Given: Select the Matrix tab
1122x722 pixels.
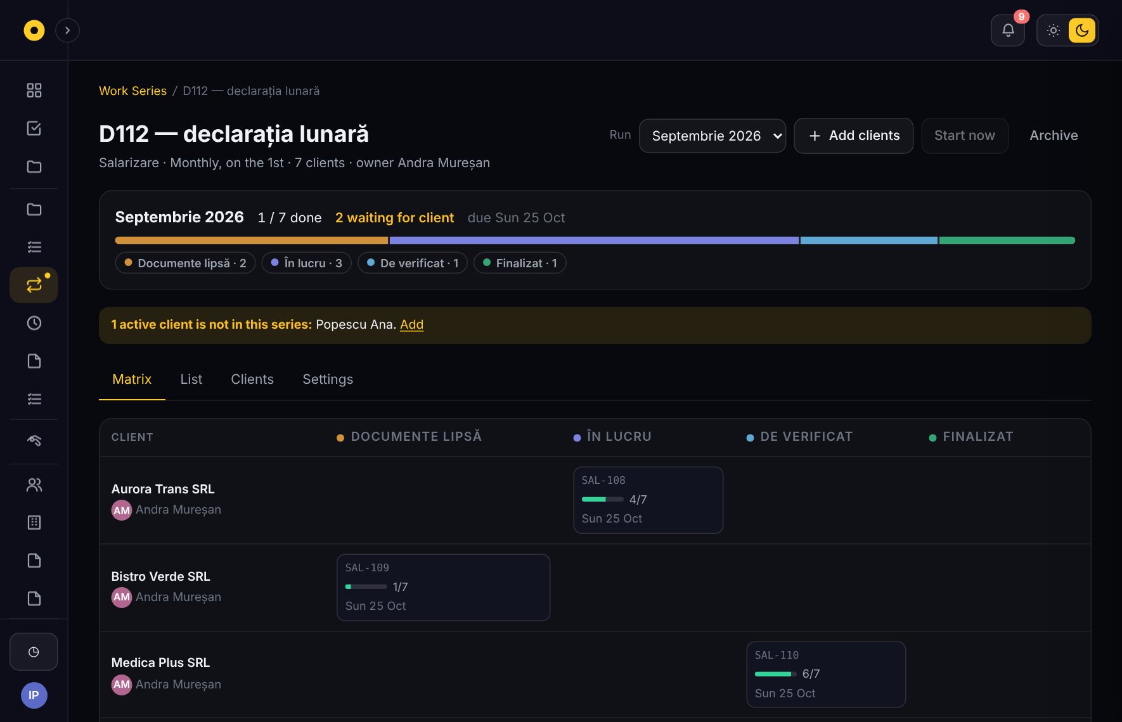Looking at the screenshot, I should [132, 379].
